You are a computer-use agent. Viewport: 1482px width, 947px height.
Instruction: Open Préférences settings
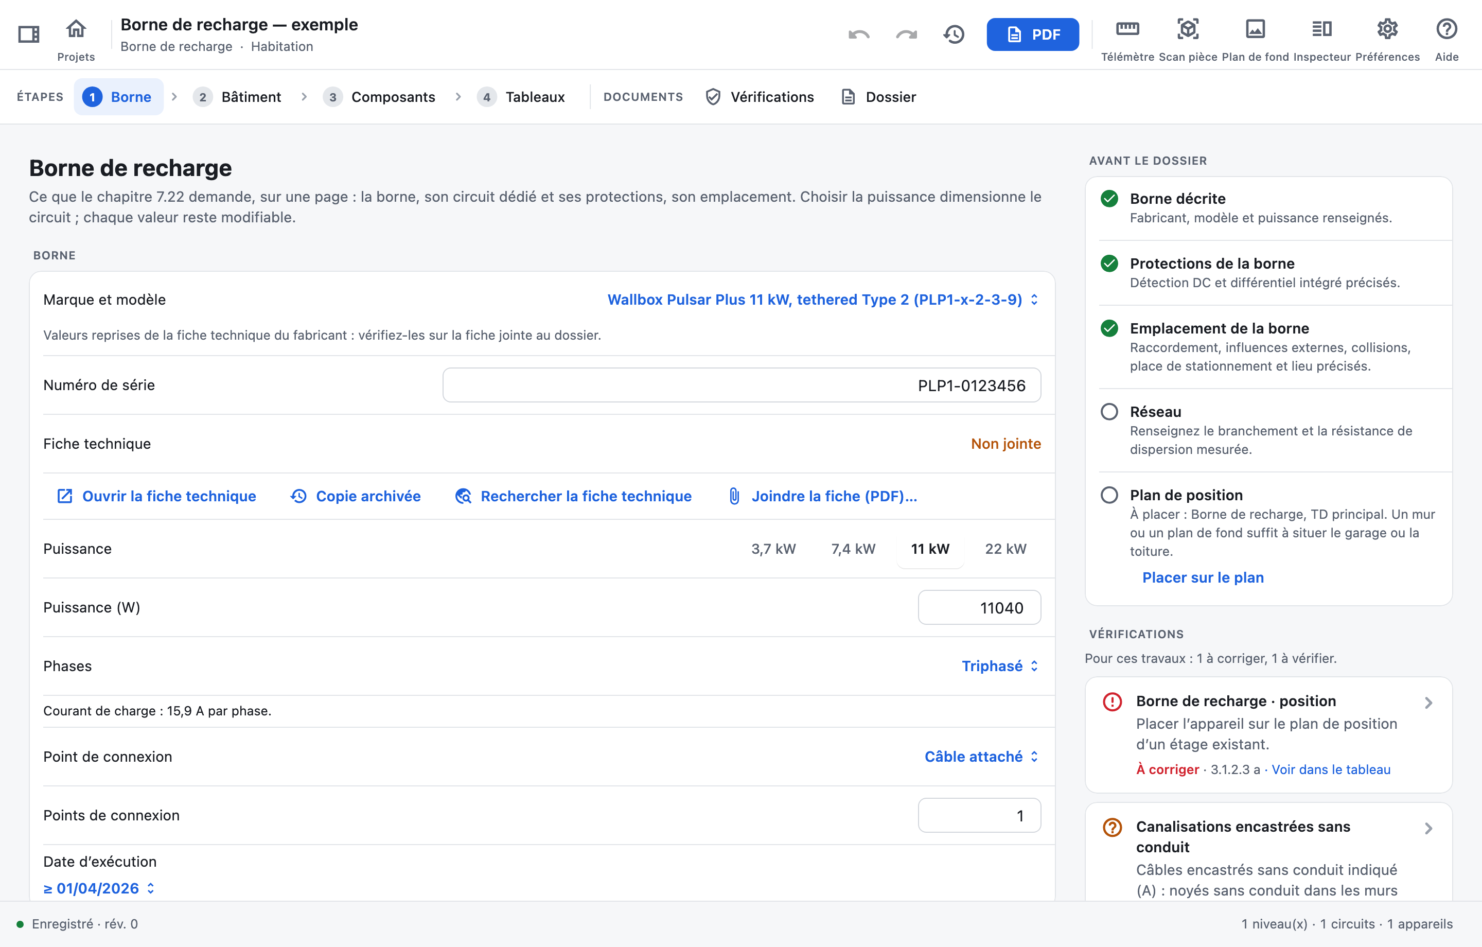tap(1387, 40)
